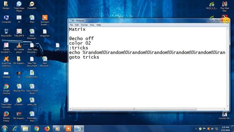This screenshot has width=234, height=132.
Task: Open Google Chrome from the taskbar
Action: pos(37,129)
